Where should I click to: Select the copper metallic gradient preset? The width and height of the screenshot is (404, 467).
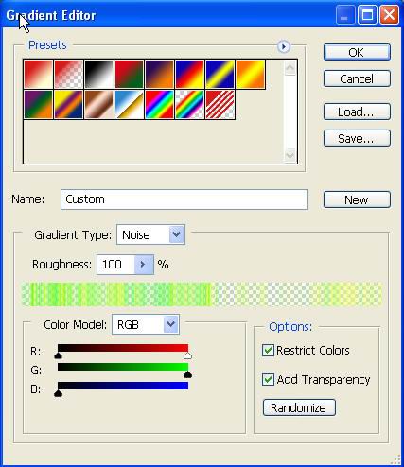(x=98, y=104)
